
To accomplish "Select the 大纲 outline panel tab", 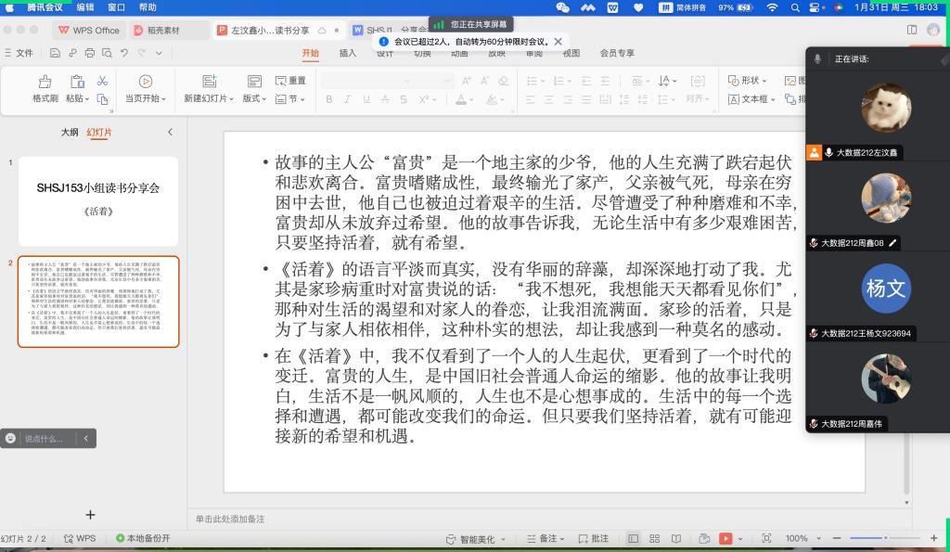I will (69, 133).
